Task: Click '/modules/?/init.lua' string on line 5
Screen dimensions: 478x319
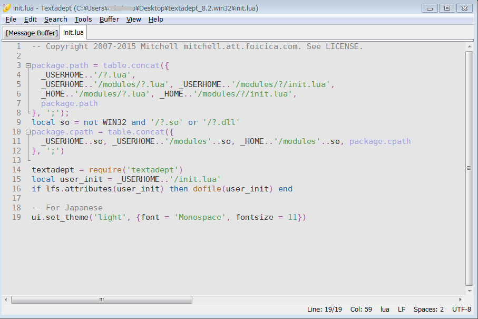Action: (x=281, y=84)
